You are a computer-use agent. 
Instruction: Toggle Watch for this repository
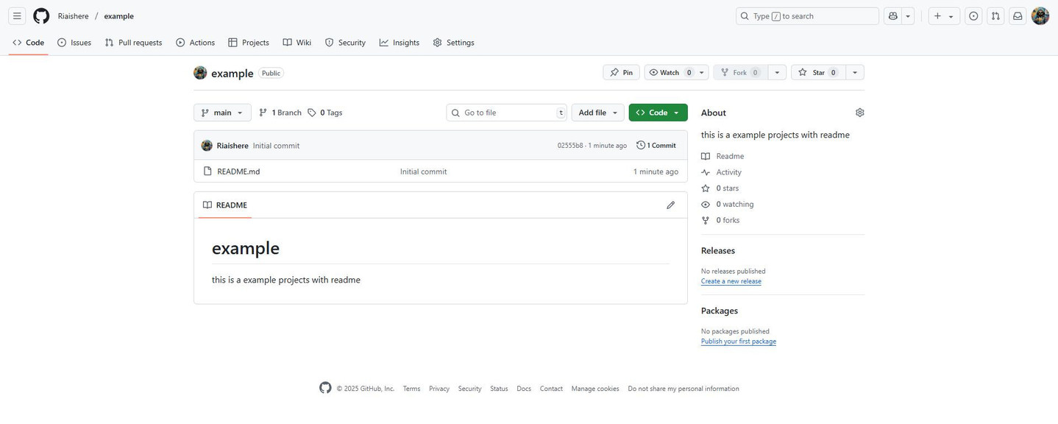670,72
